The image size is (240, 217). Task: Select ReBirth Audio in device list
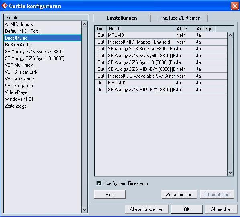[x=43, y=45]
